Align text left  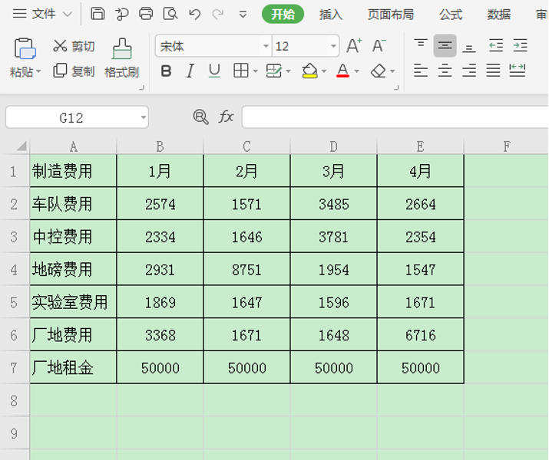pyautogui.click(x=421, y=71)
